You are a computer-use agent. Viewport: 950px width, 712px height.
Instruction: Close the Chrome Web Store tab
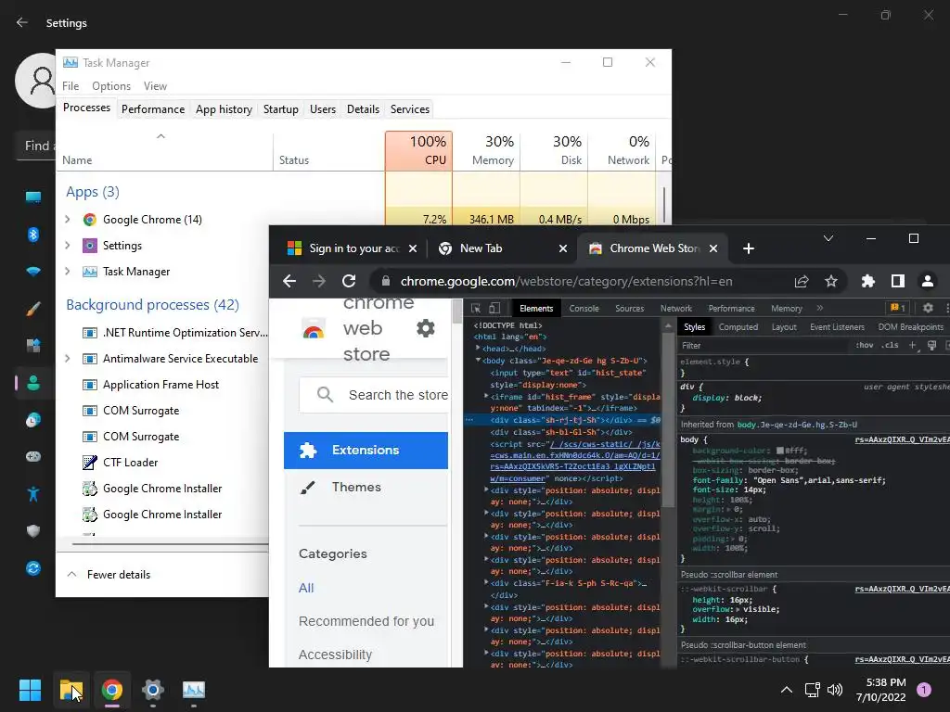pyautogui.click(x=713, y=248)
